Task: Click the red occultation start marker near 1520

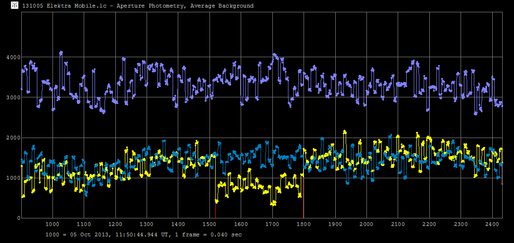Action: pyautogui.click(x=215, y=210)
